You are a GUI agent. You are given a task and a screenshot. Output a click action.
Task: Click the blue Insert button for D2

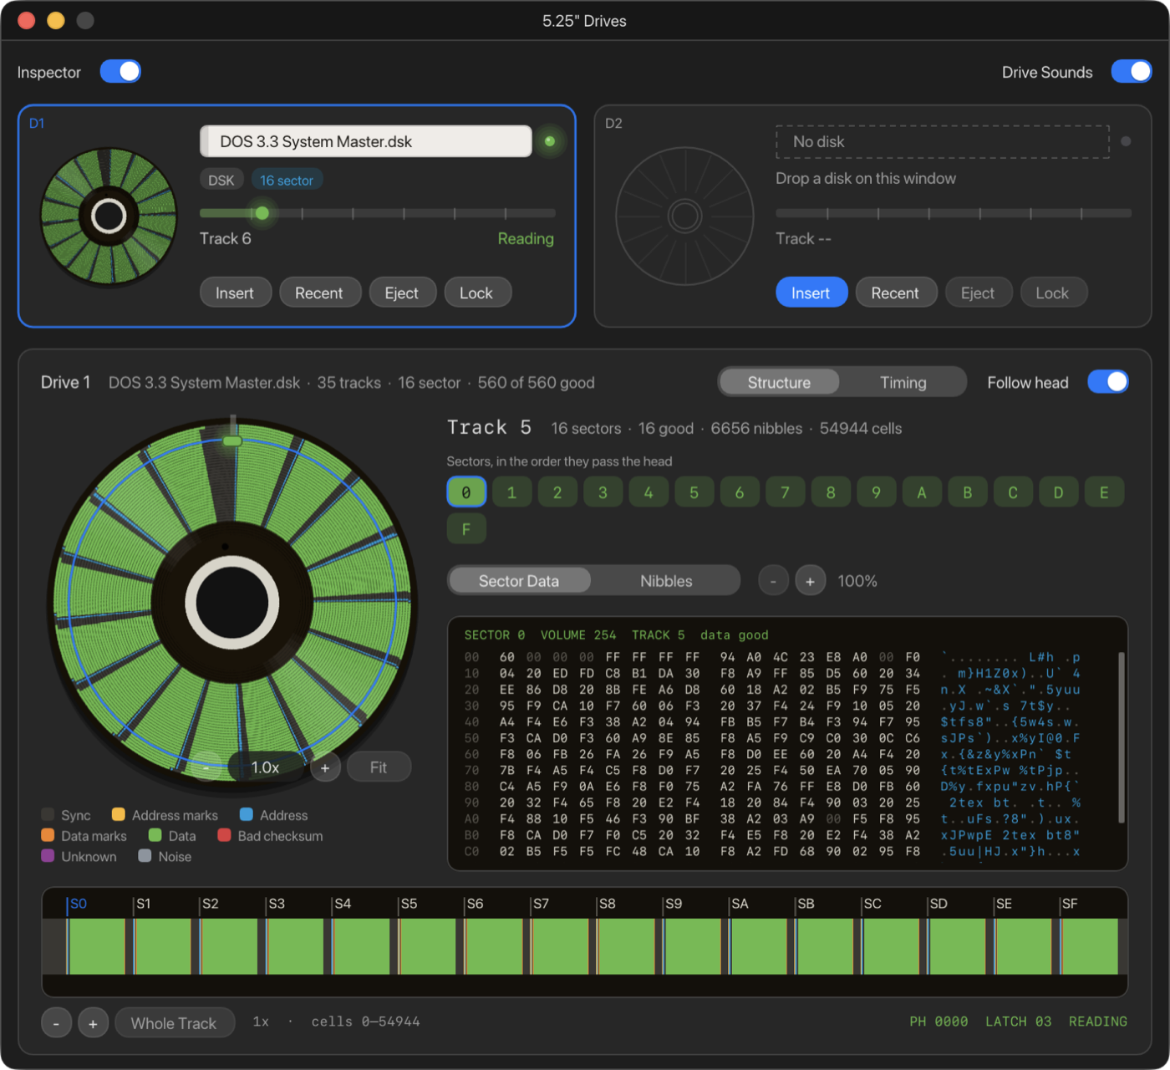tap(811, 293)
